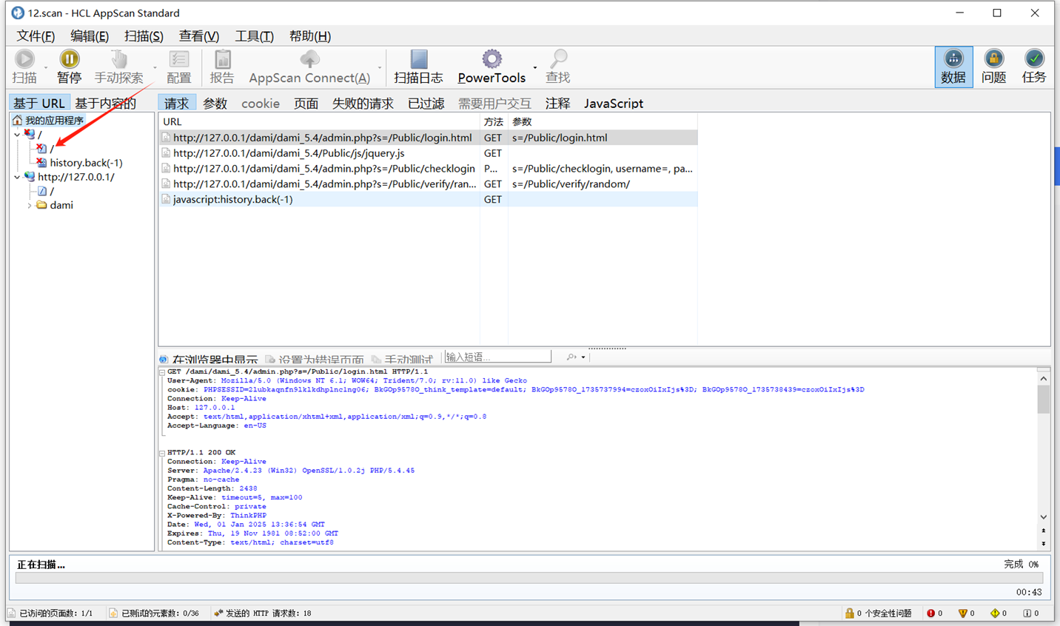
Task: Expand the dami folder chevron
Action: click(x=30, y=205)
